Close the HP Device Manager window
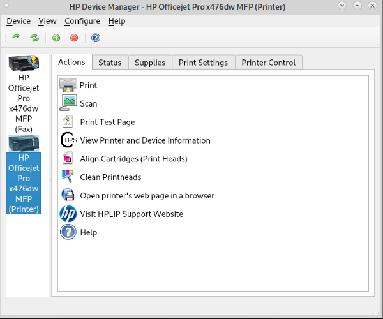383x319 pixels. click(372, 5)
